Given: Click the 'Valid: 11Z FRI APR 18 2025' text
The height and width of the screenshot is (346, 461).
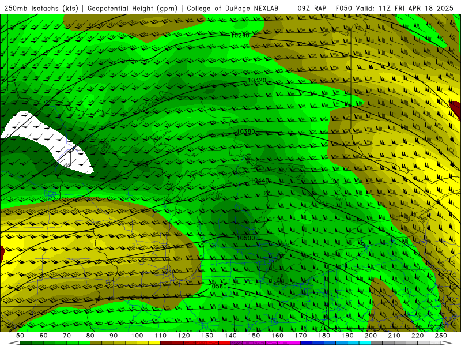Looking at the screenshot, I should 405,9.
